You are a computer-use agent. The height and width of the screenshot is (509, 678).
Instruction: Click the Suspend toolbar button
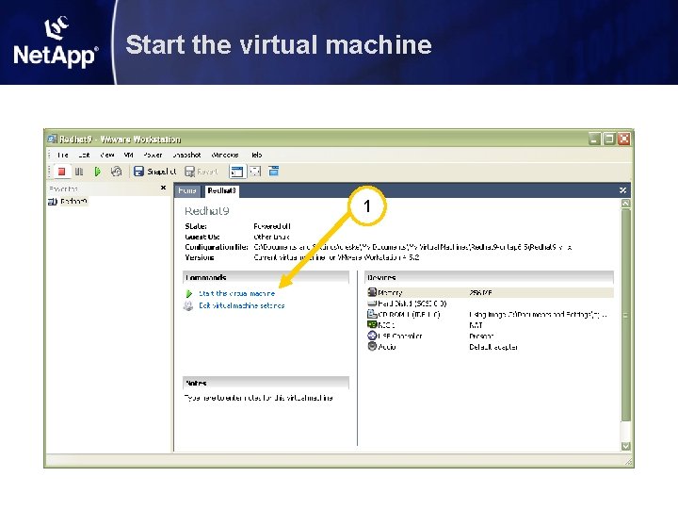click(x=79, y=172)
